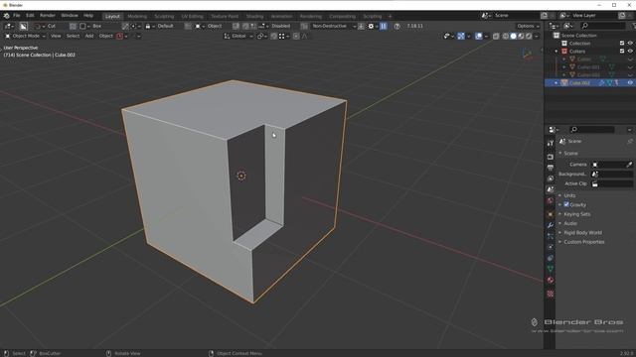Click the View Layer name field
636x357 pixels.
594,16
